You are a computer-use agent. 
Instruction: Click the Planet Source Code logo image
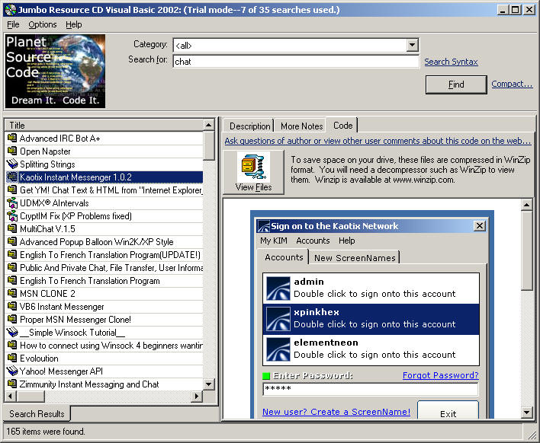pyautogui.click(x=55, y=71)
